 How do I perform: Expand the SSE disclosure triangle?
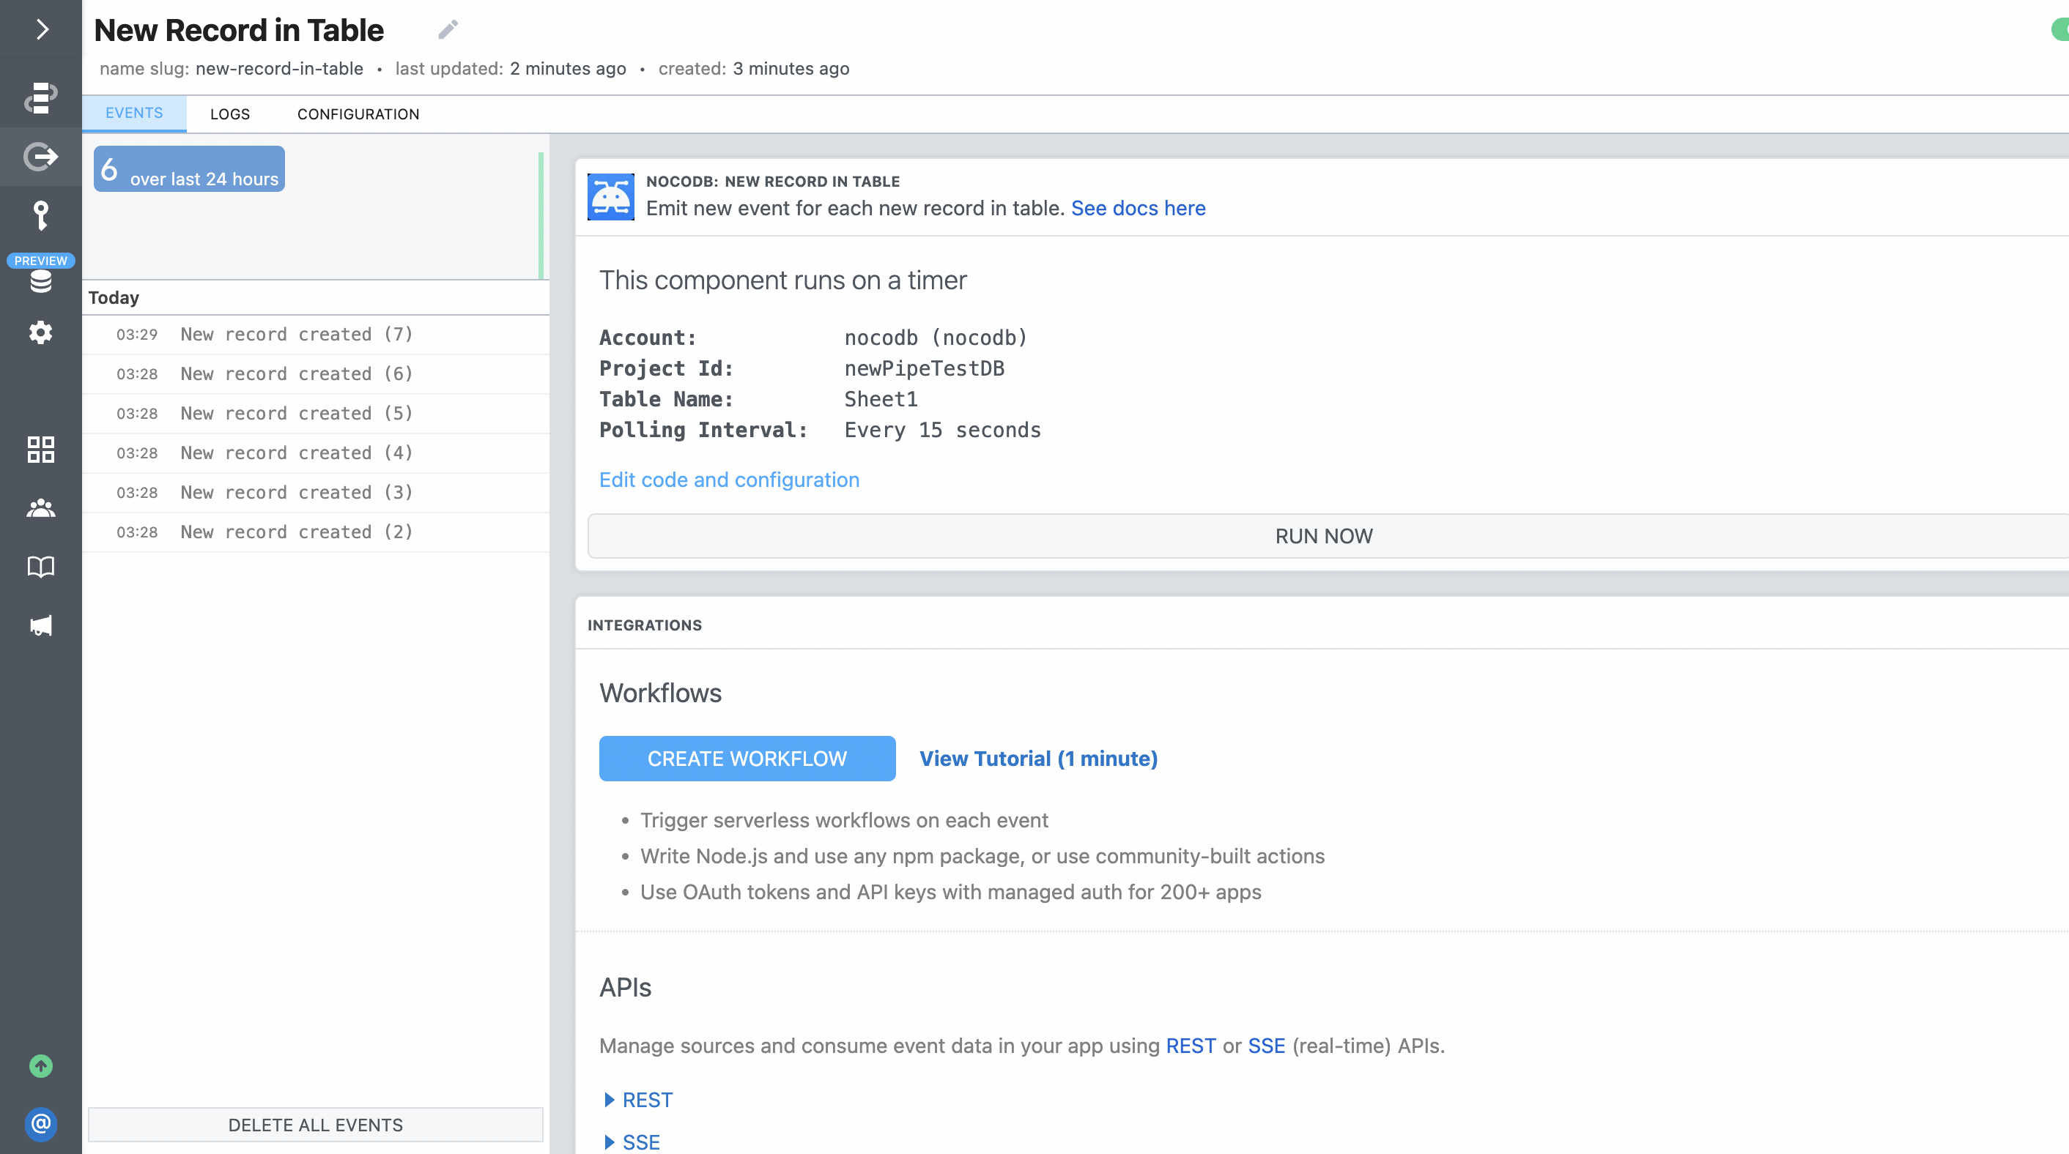(609, 1141)
